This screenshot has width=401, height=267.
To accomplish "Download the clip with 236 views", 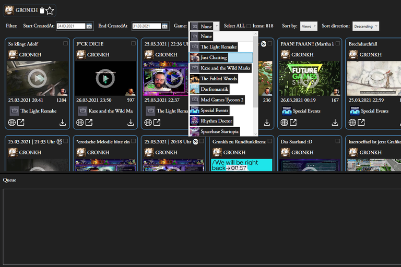I will coord(267,123).
